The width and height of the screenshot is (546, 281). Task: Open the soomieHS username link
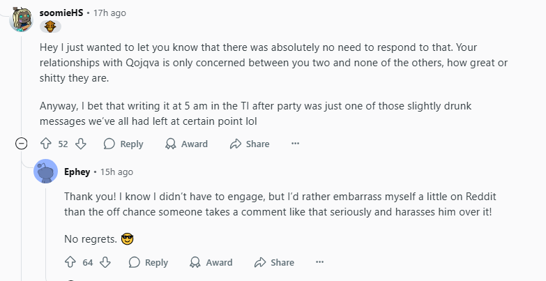pos(61,13)
